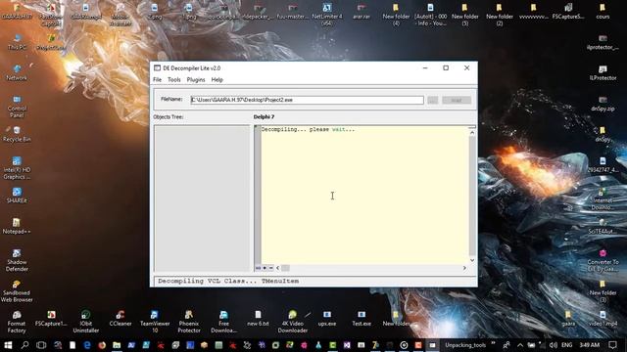Click the 3:49 AM taskbar clock
The image size is (627, 352).
point(590,345)
